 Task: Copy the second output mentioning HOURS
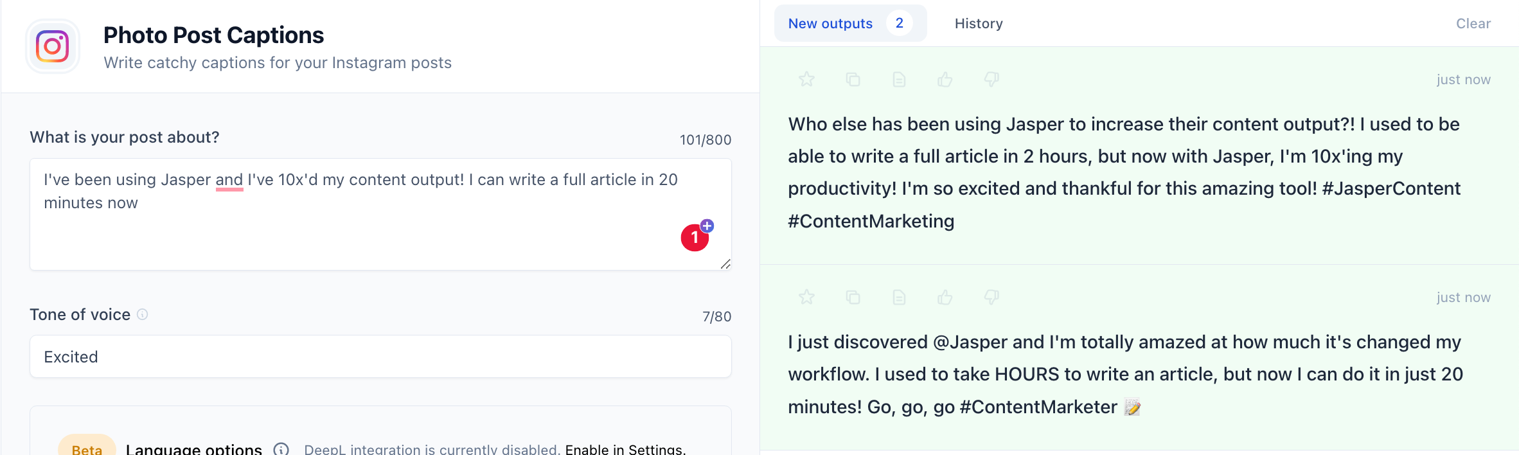tap(853, 297)
